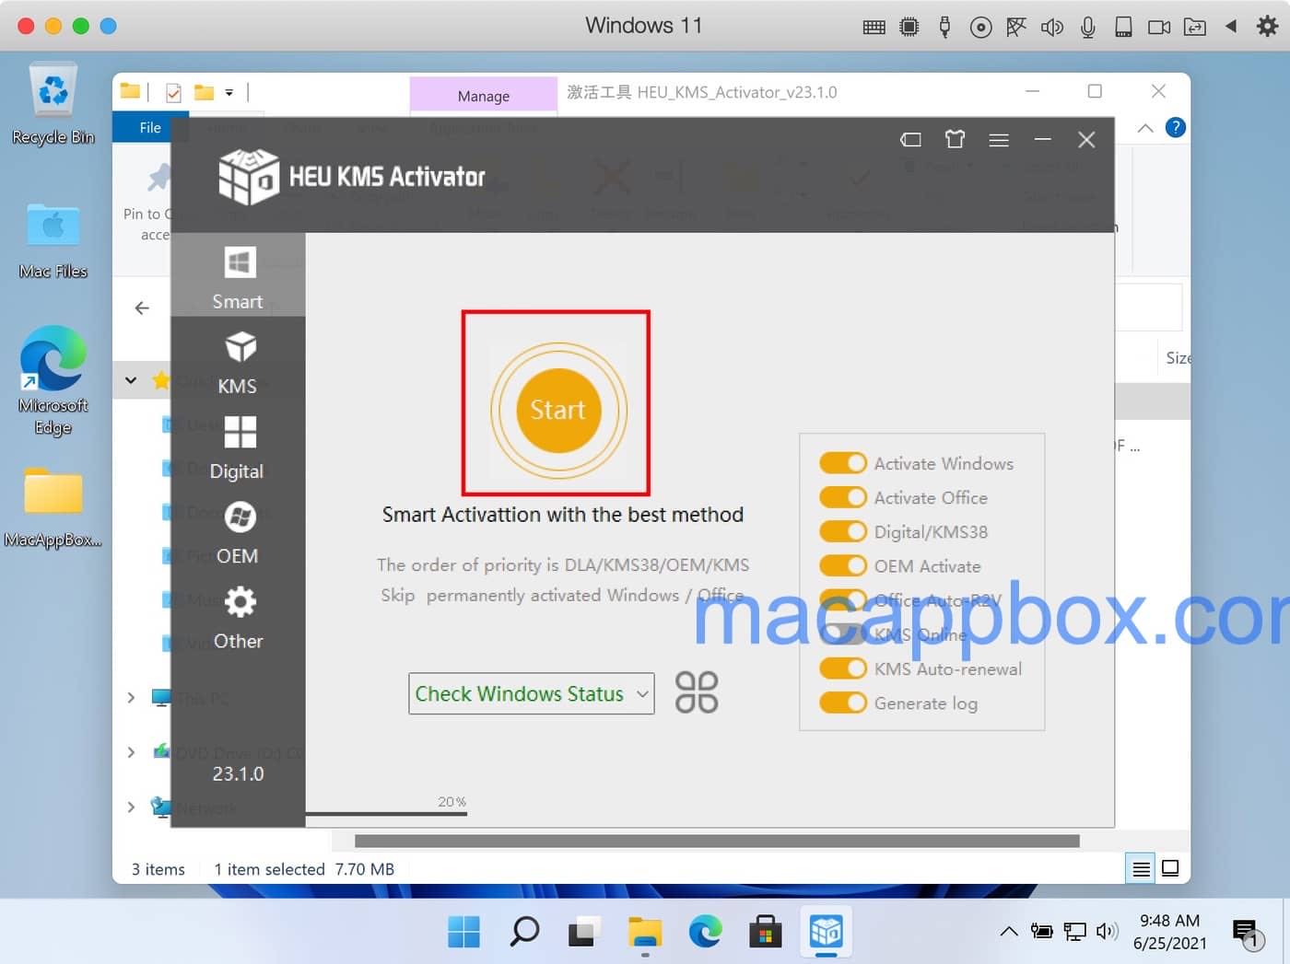
Task: Show hidden system tray icons
Action: click(x=1009, y=931)
